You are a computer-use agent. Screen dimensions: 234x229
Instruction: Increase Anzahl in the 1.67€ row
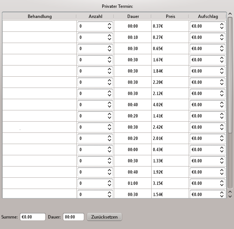pos(109,58)
